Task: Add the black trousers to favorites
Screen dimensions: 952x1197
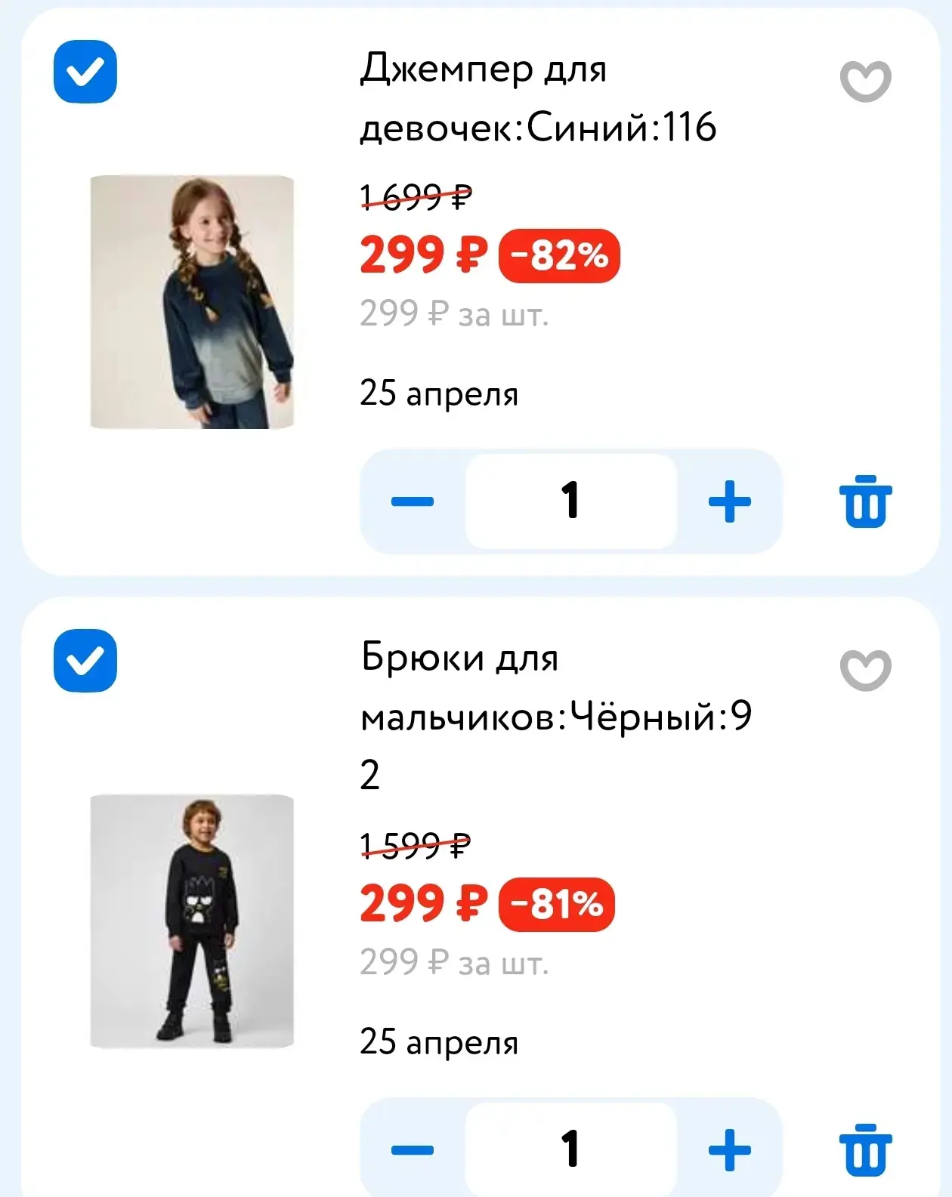Action: pos(865,669)
